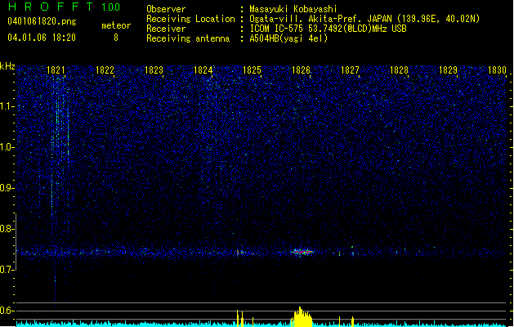The height and width of the screenshot is (327, 514).
Task: Click the 'Receiving antenna' field label
Action: (x=188, y=38)
